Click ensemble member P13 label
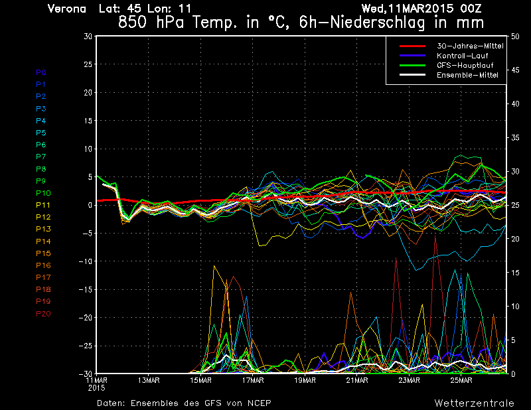This screenshot has width=531, height=410. tap(43, 229)
